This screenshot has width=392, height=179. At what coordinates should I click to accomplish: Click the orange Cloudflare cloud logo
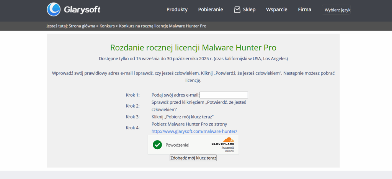point(228,140)
